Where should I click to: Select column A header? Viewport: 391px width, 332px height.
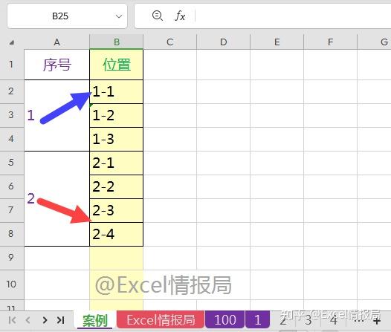click(56, 42)
